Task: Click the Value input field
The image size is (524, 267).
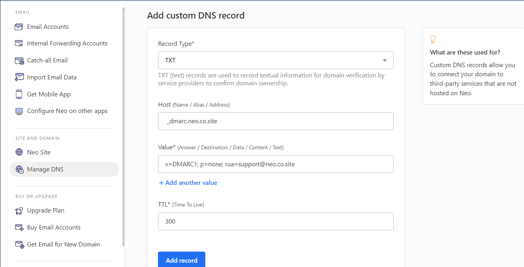Action: click(x=276, y=164)
